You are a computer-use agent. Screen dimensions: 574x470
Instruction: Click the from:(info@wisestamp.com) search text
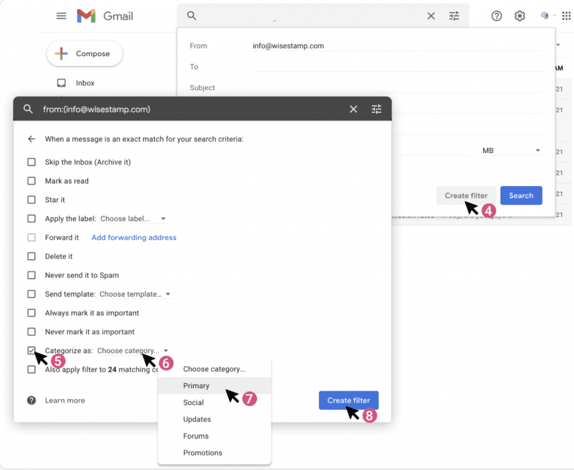coord(96,109)
